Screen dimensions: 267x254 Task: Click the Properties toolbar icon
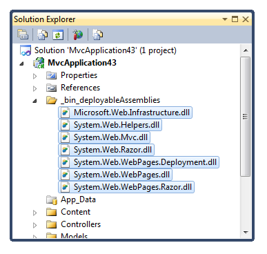[x=23, y=35]
